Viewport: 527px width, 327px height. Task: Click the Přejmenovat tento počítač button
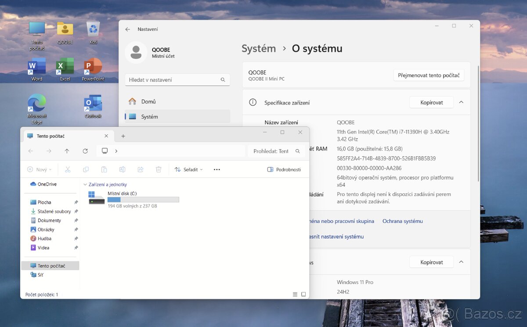(x=429, y=75)
